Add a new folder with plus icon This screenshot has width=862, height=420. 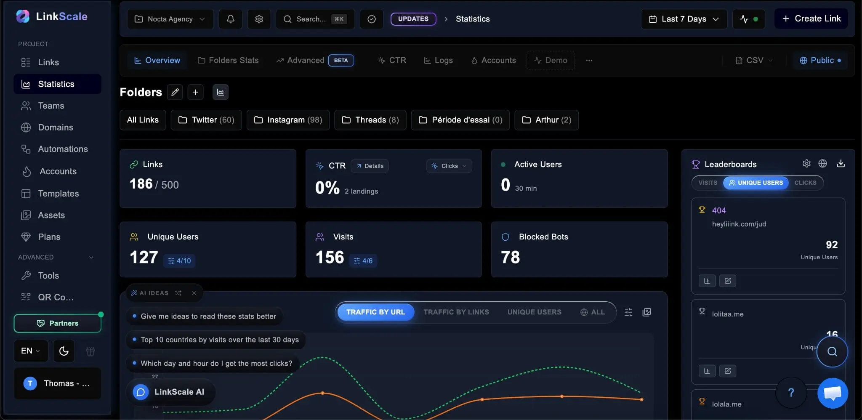tap(195, 92)
